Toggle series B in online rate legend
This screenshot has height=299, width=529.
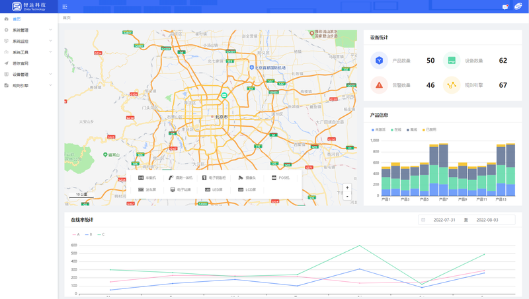coord(89,234)
